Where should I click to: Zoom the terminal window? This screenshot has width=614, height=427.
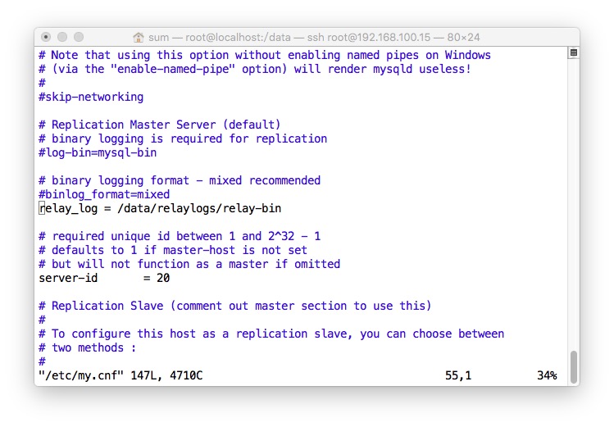79,37
